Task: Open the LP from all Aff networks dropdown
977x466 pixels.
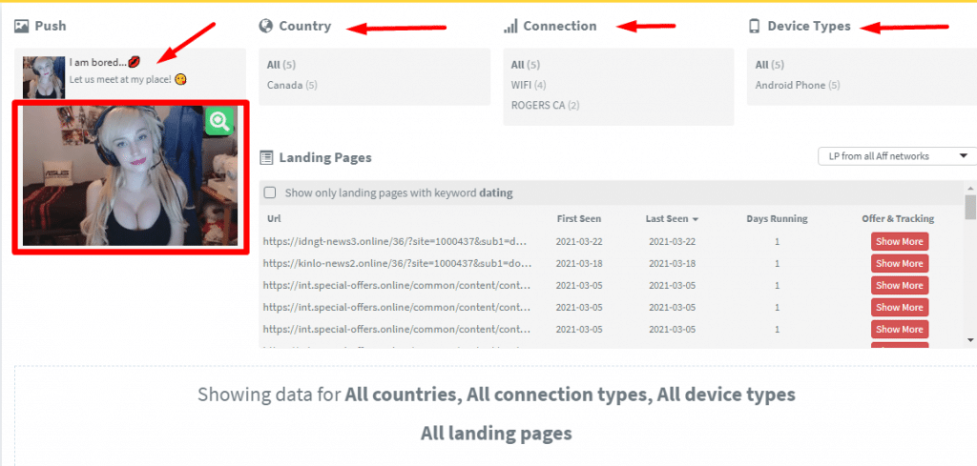Action: [897, 156]
